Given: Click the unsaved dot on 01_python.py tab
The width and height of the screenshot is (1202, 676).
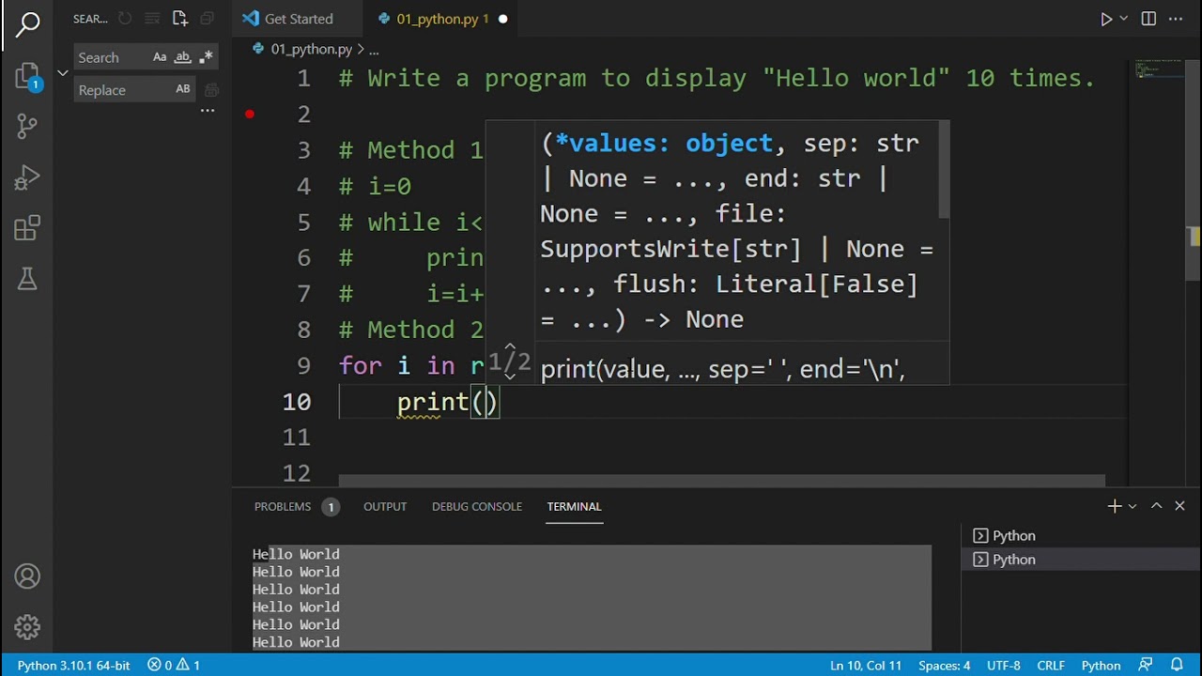Looking at the screenshot, I should (502, 19).
